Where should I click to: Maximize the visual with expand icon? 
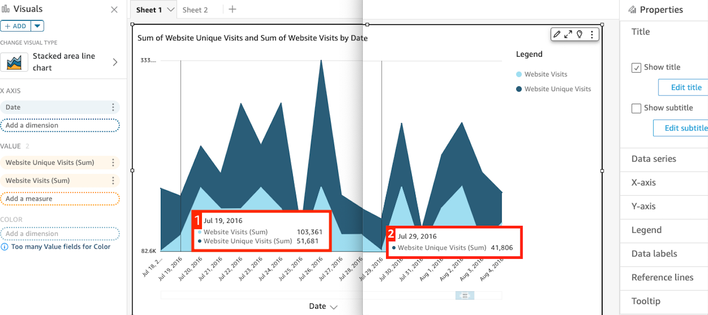[568, 34]
